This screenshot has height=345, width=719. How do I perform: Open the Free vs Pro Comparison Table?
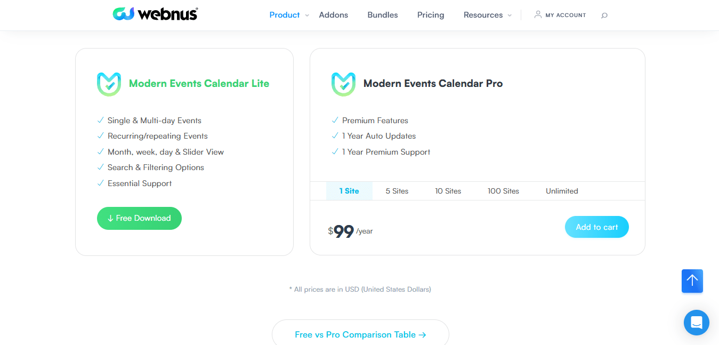coord(360,335)
